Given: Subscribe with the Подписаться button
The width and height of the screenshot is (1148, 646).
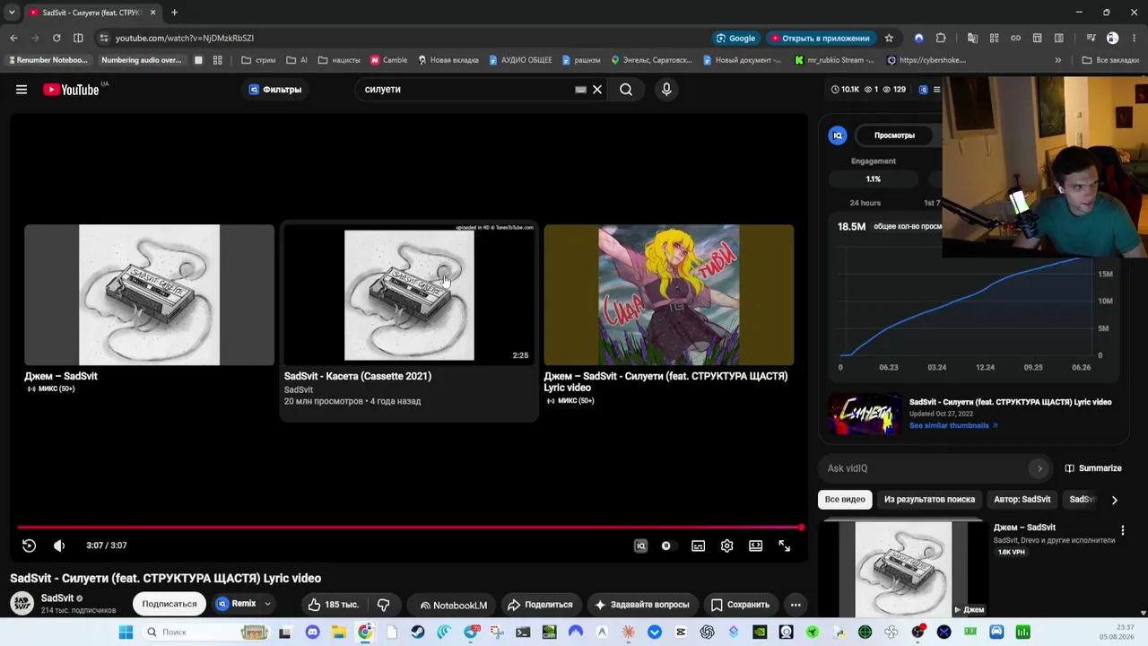Looking at the screenshot, I should (170, 604).
